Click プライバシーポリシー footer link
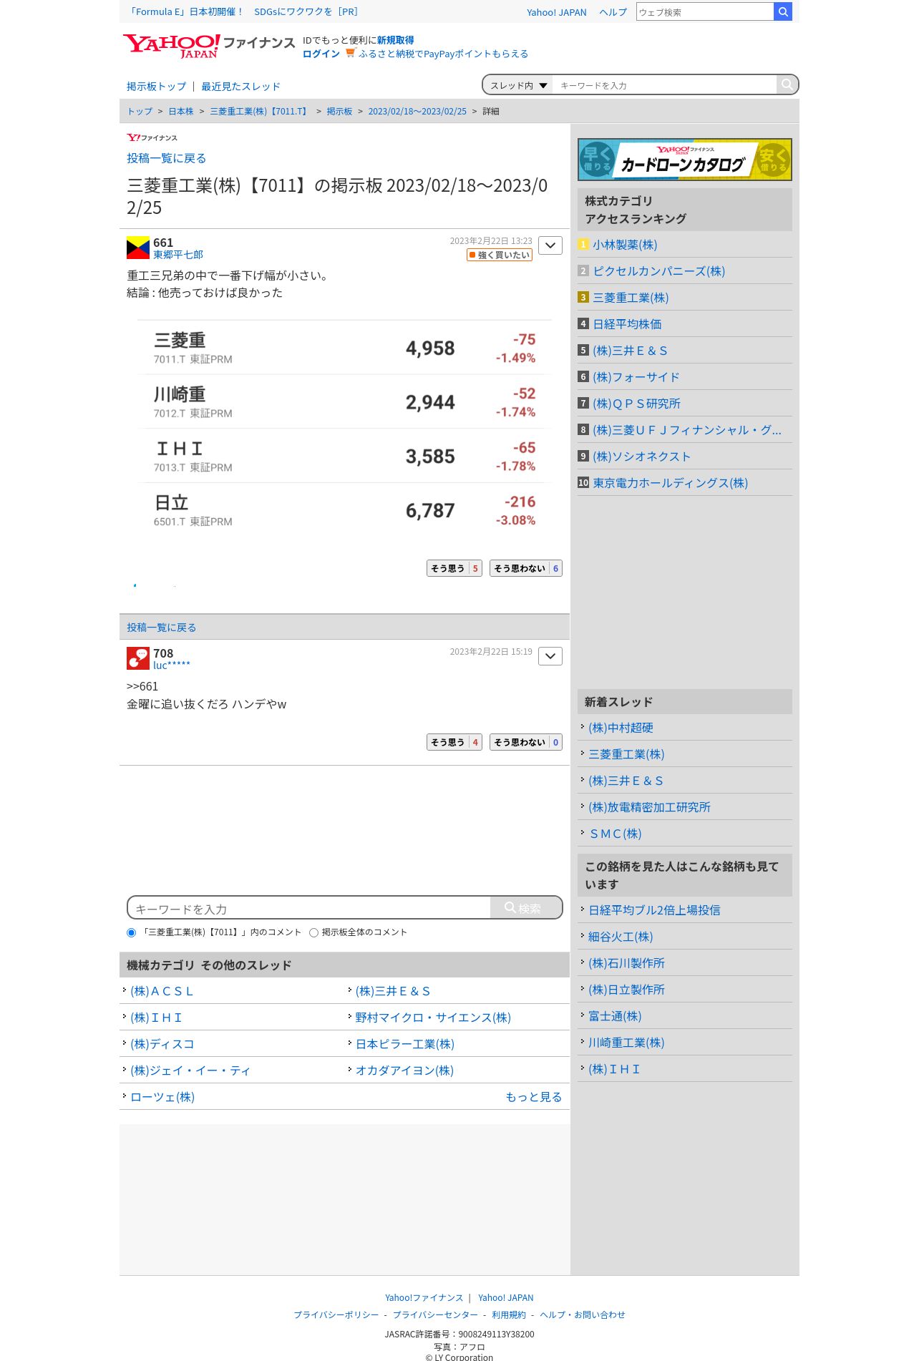Image resolution: width=919 pixels, height=1361 pixels. click(336, 1315)
